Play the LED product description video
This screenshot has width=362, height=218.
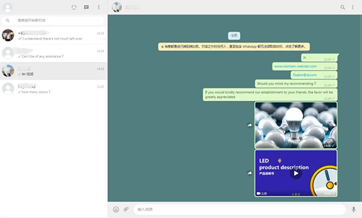point(296,173)
